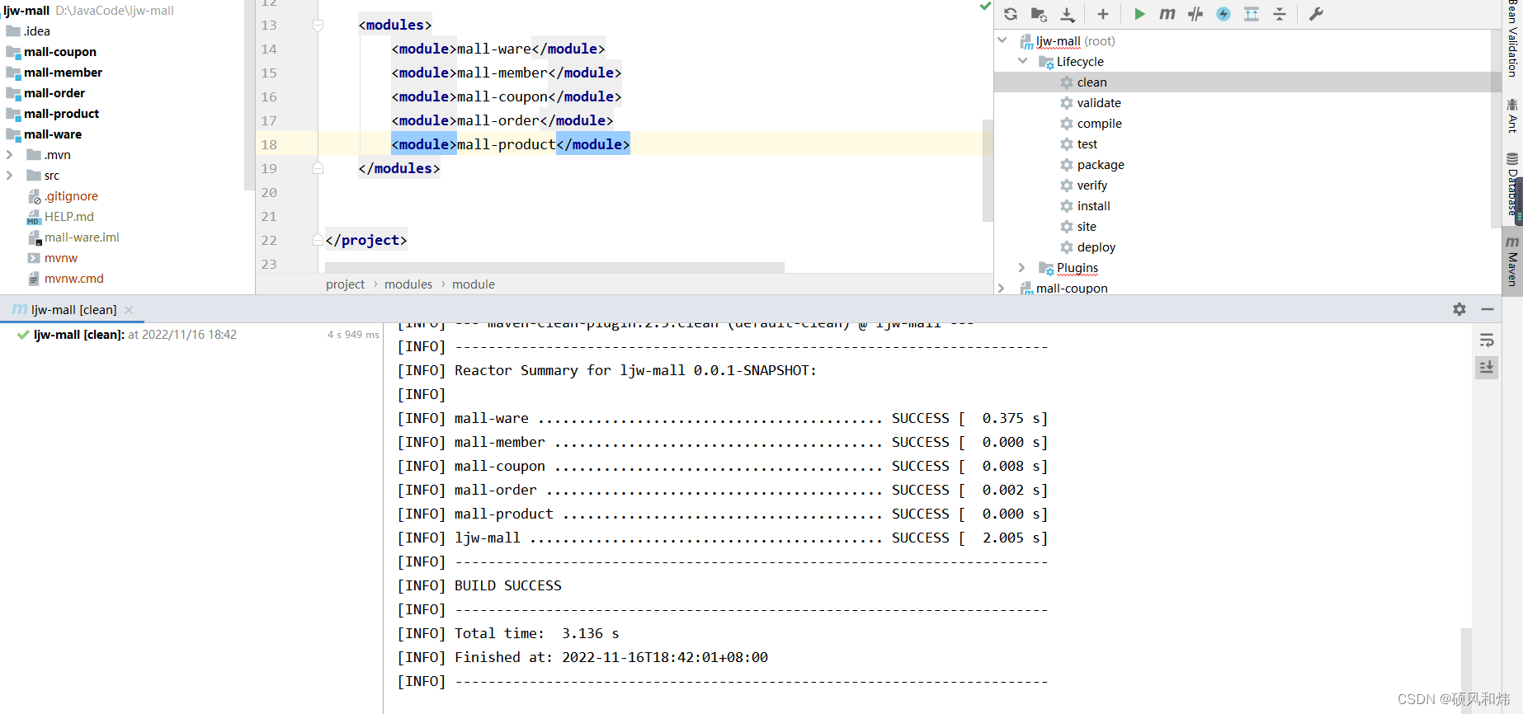
Task: Toggle soft-wrap in console
Action: (x=1487, y=341)
